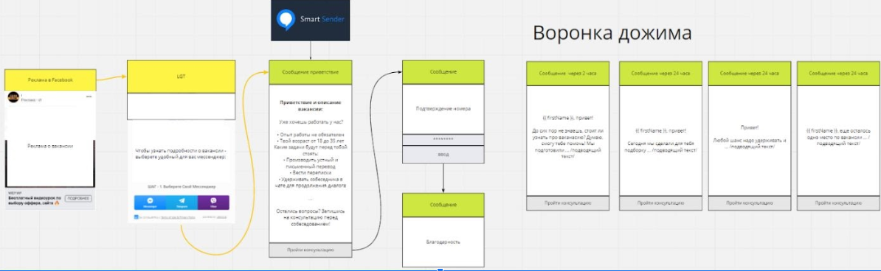Click the 'Реклама о вакансии' text in the ad
This screenshot has height=271, width=881.
pos(50,146)
